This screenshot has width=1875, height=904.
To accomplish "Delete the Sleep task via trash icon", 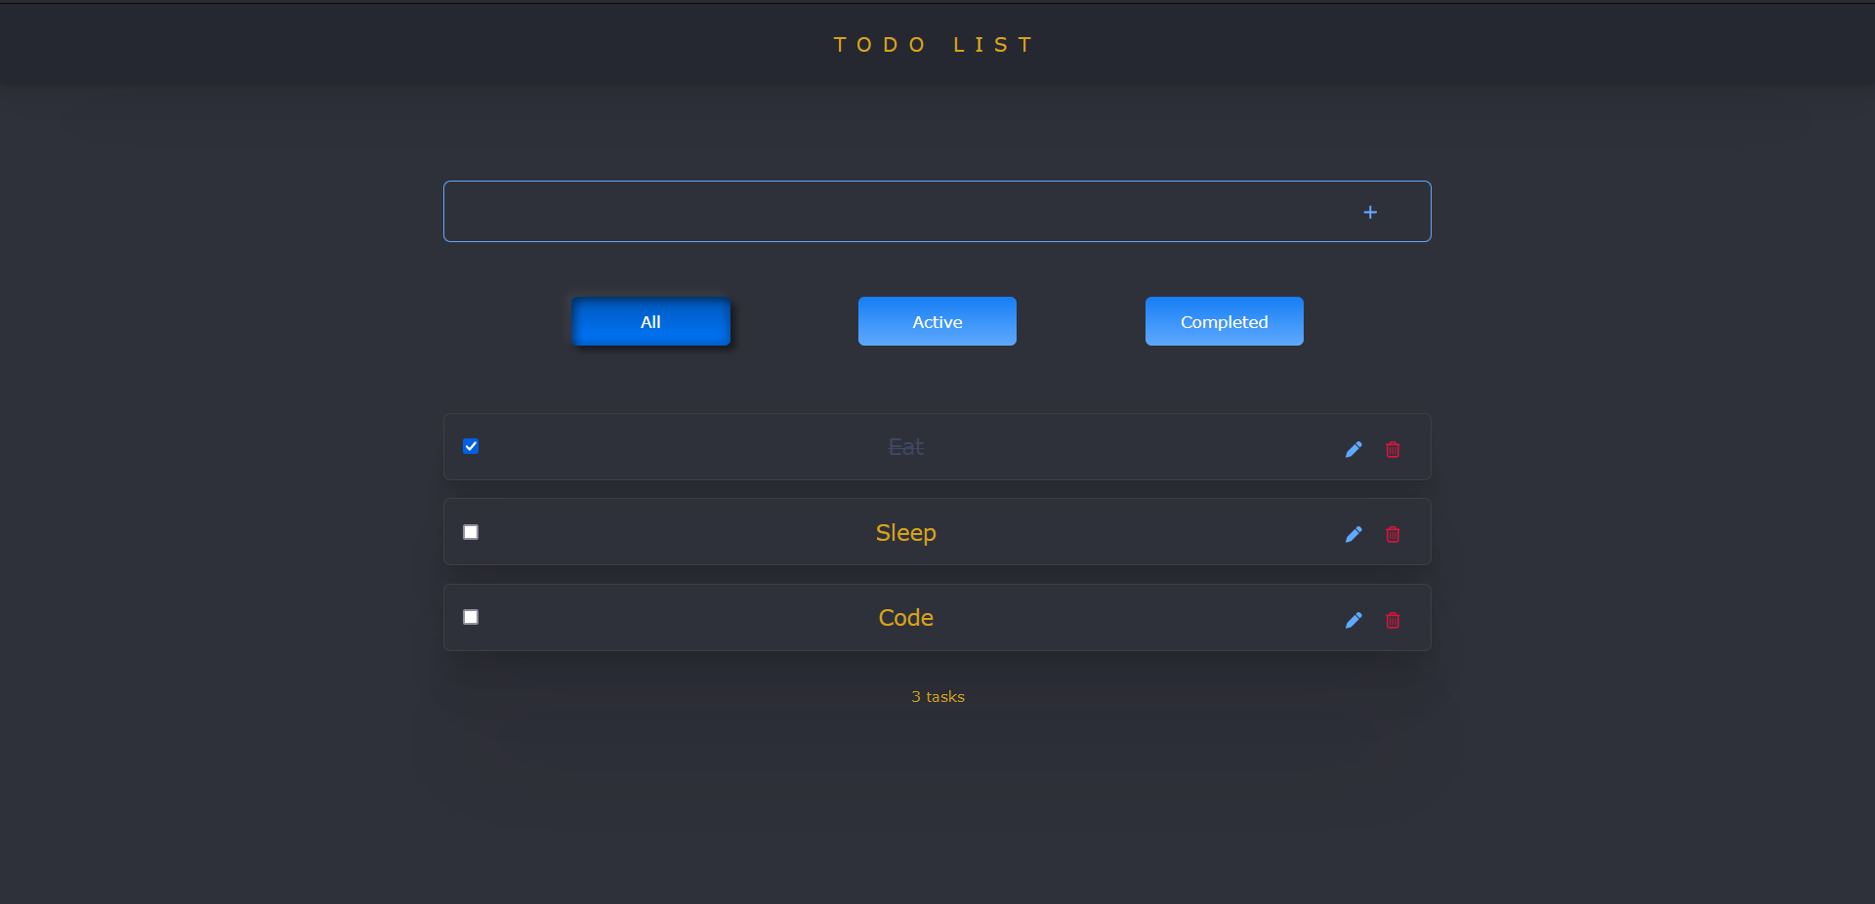I will pos(1393,534).
